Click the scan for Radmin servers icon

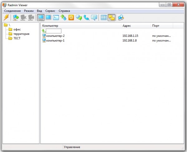pos(121,17)
